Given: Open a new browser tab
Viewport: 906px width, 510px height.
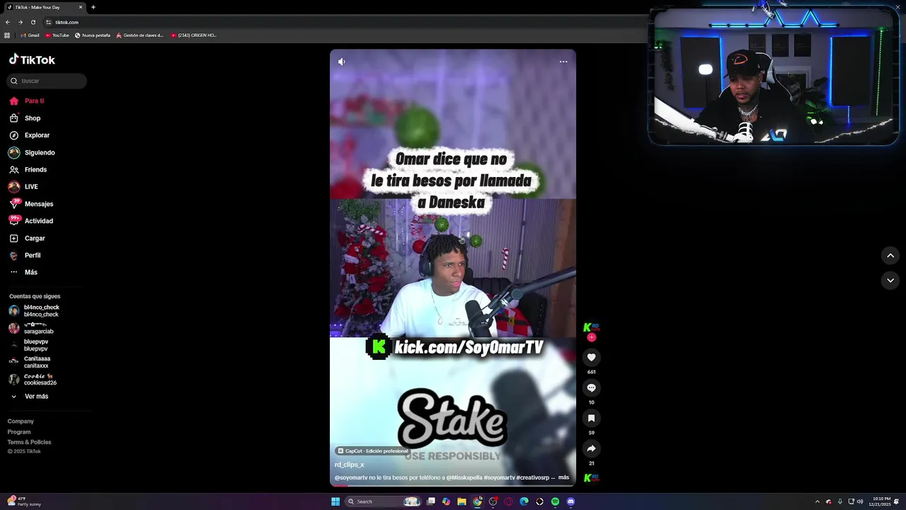Looking at the screenshot, I should (93, 7).
